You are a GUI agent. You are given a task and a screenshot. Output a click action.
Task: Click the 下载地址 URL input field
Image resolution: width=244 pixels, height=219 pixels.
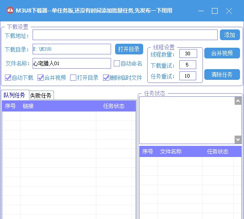coord(125,35)
